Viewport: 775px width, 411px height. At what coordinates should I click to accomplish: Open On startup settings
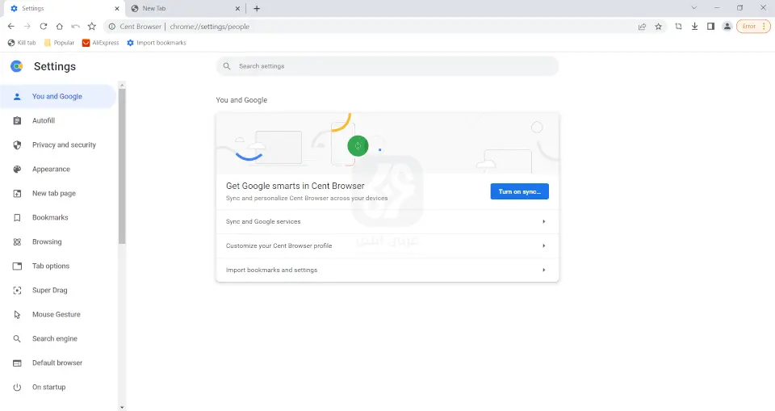[58, 388]
